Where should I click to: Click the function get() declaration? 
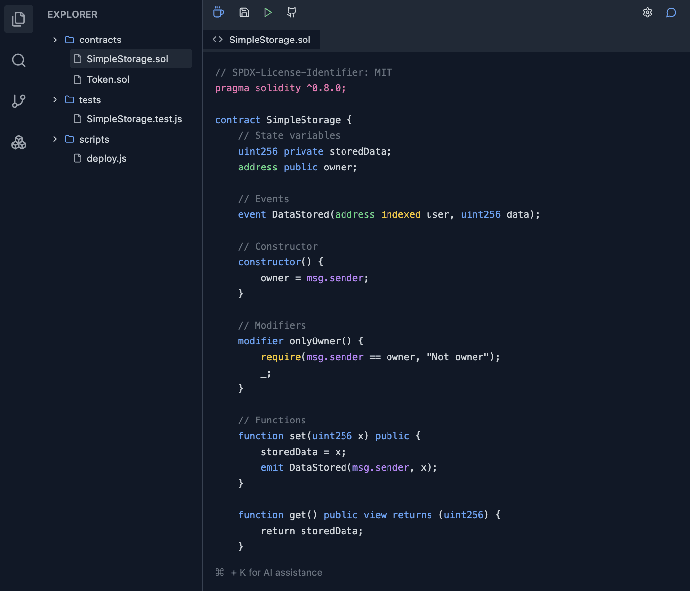tap(369, 515)
